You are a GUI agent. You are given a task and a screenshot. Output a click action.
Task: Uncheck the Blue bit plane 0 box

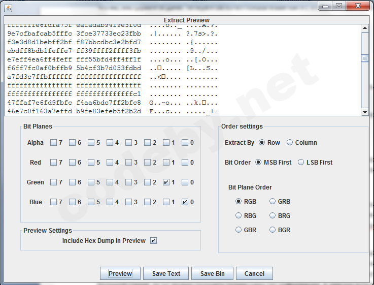click(185, 202)
